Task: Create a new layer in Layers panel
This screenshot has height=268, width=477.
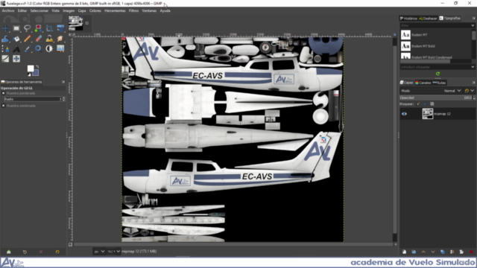Action: 404,252
